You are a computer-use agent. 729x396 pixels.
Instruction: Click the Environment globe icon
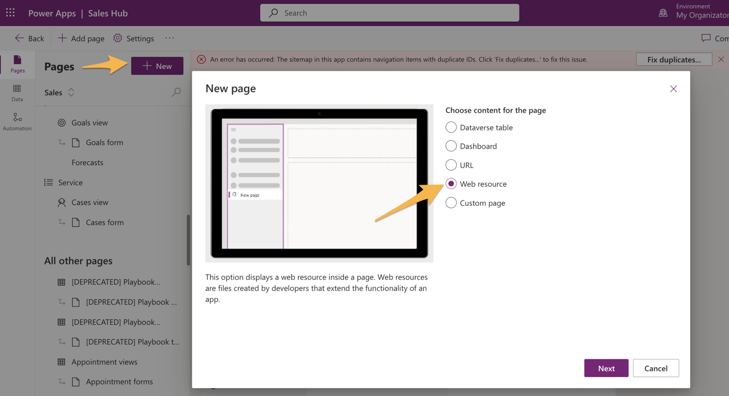click(663, 13)
